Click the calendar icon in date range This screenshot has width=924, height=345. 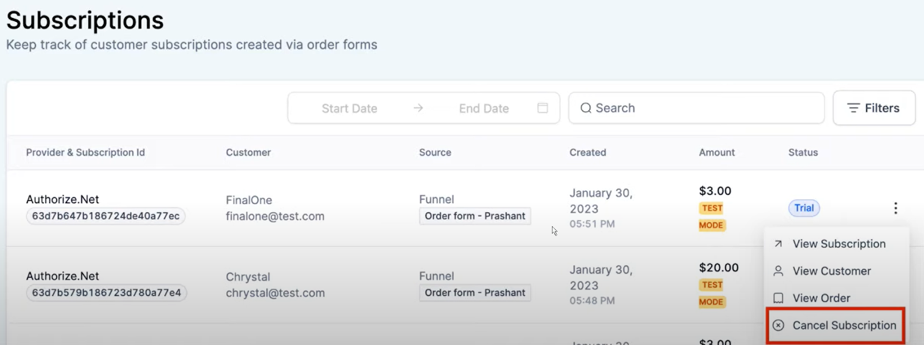coord(542,108)
